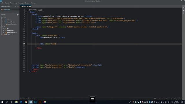The width and height of the screenshot is (185, 104).
Task: Click the h1 Materialize CSS line
Action: 52,38
